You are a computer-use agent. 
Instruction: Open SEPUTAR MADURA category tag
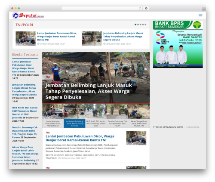point(105,155)
